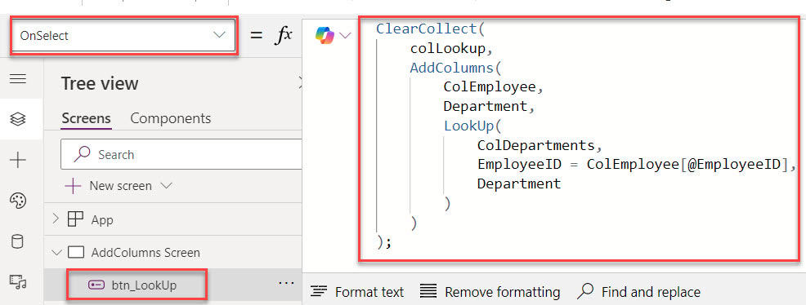Click the AddColumns function in formula
The height and width of the screenshot is (305, 806).
[452, 68]
